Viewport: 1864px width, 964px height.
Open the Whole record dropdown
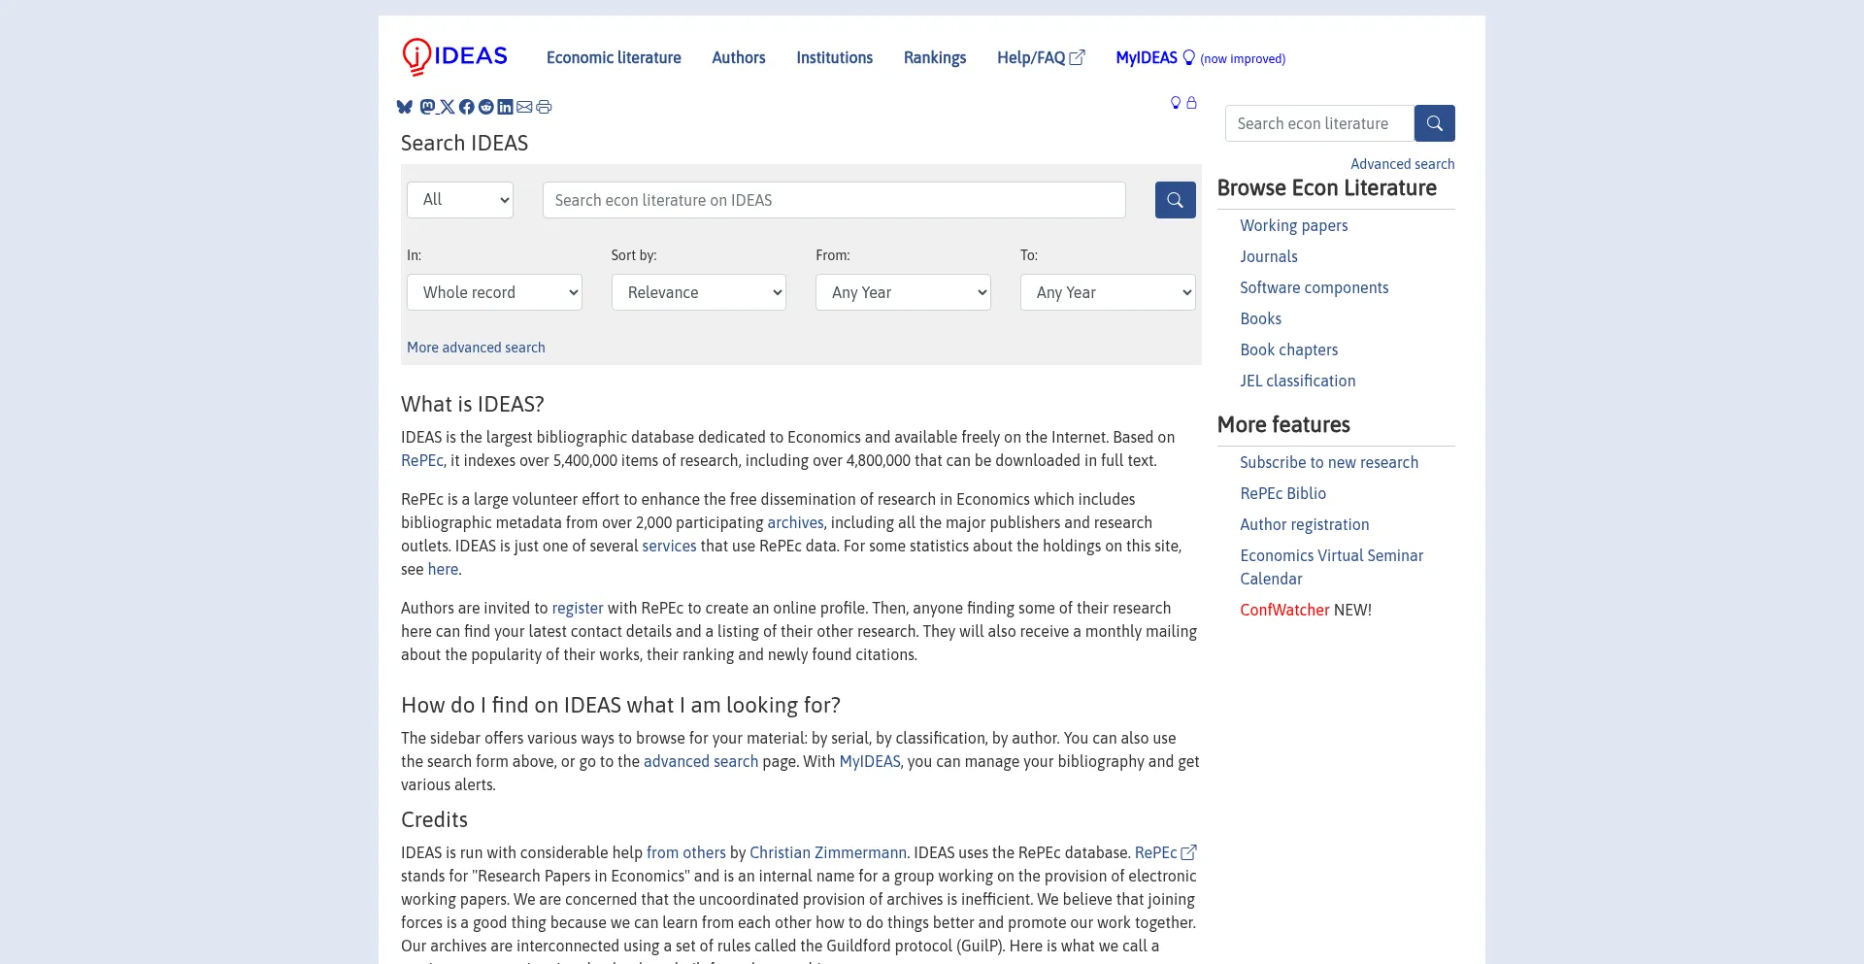tap(494, 292)
